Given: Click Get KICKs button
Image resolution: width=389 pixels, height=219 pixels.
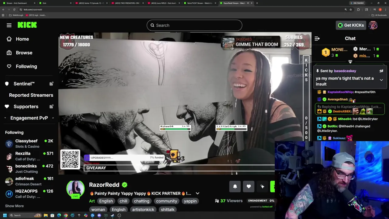Looking at the screenshot, I should 351,25.
